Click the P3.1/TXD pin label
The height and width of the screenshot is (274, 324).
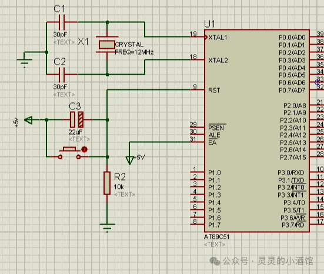(x=291, y=180)
